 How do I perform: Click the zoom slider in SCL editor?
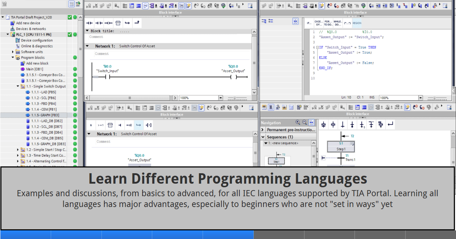(435, 98)
